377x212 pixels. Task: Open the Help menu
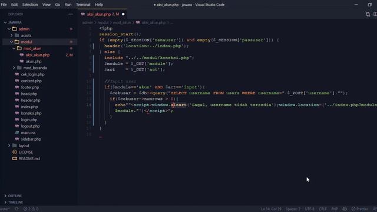tap(99, 5)
